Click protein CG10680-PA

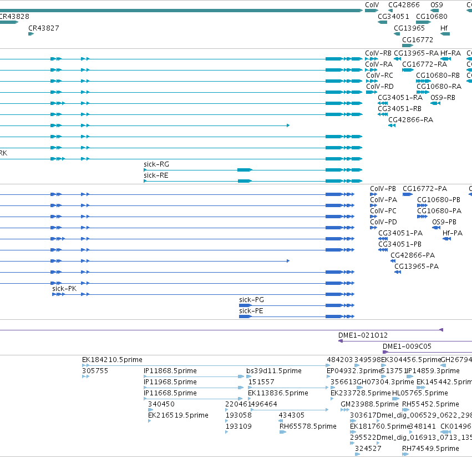pyautogui.click(x=439, y=212)
